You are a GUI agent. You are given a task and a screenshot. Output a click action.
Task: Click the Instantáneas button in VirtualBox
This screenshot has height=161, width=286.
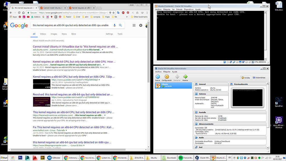click(259, 78)
